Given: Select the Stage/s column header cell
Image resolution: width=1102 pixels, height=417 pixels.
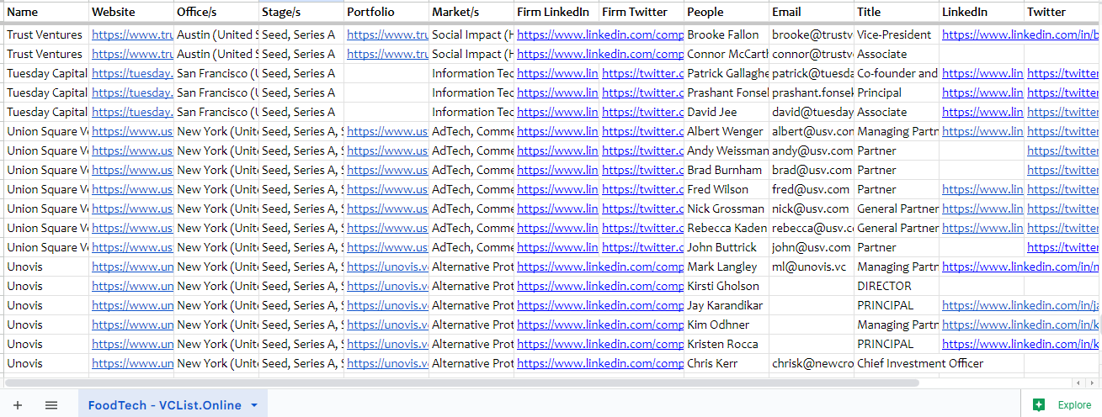Looking at the screenshot, I should click(301, 12).
